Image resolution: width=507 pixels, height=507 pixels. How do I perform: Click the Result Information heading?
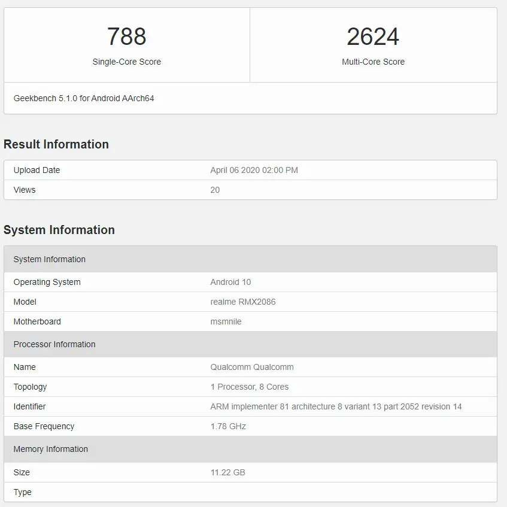(56, 144)
